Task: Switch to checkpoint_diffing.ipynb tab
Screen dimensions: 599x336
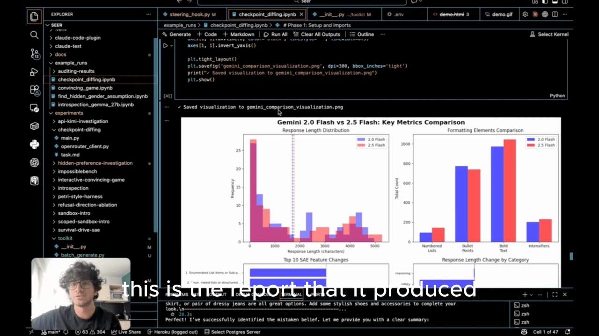Action: coord(266,14)
